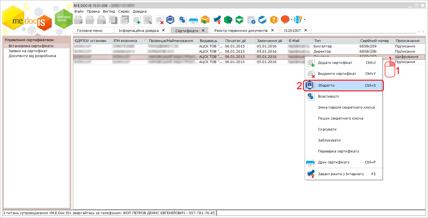428x218 pixels.
Task: Click the printer toolbar icon
Action: (193, 20)
